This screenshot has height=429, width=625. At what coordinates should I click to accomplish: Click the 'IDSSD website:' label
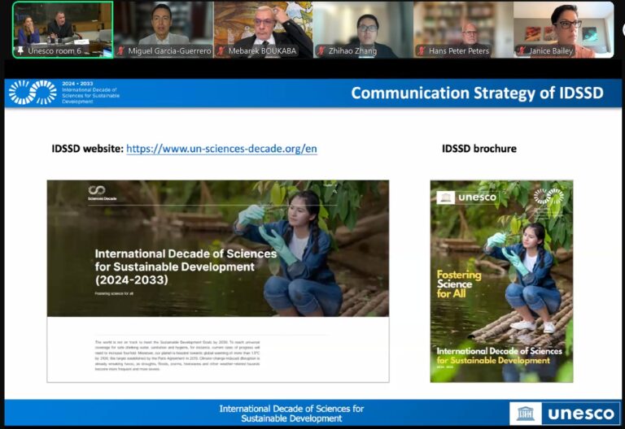point(88,149)
